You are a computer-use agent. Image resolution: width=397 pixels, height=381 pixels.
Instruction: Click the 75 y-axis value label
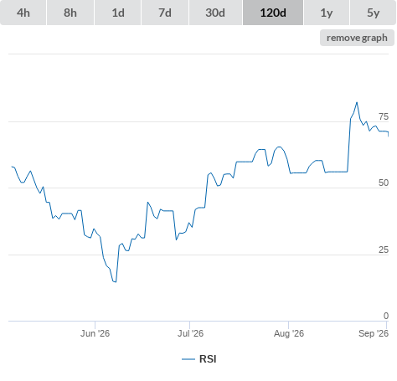point(384,116)
